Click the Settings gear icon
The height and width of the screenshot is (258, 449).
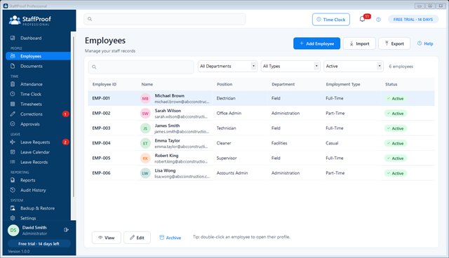13,218
